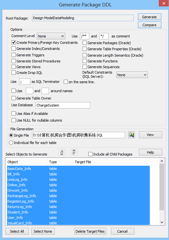The width and height of the screenshot is (169, 240).
Task: Click the Target File column header
Action: point(111,162)
